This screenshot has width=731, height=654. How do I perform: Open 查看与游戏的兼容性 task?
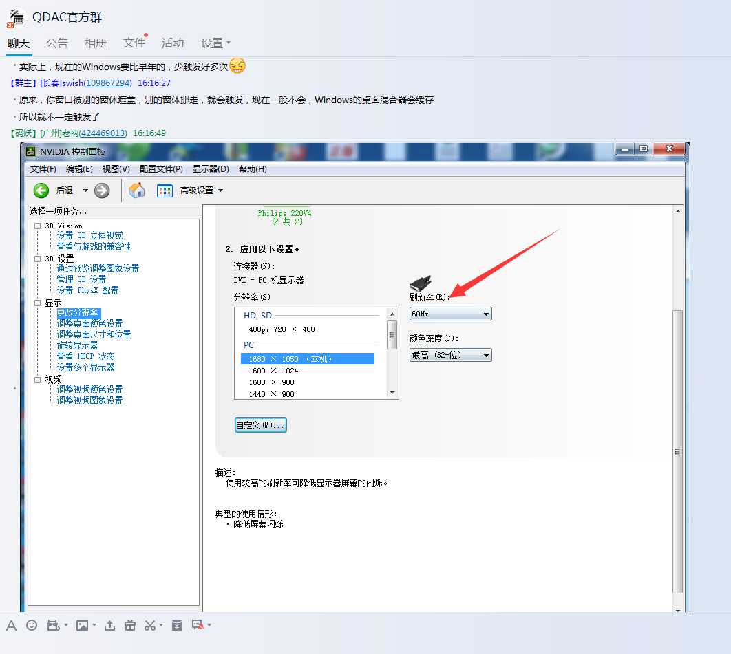tap(93, 246)
